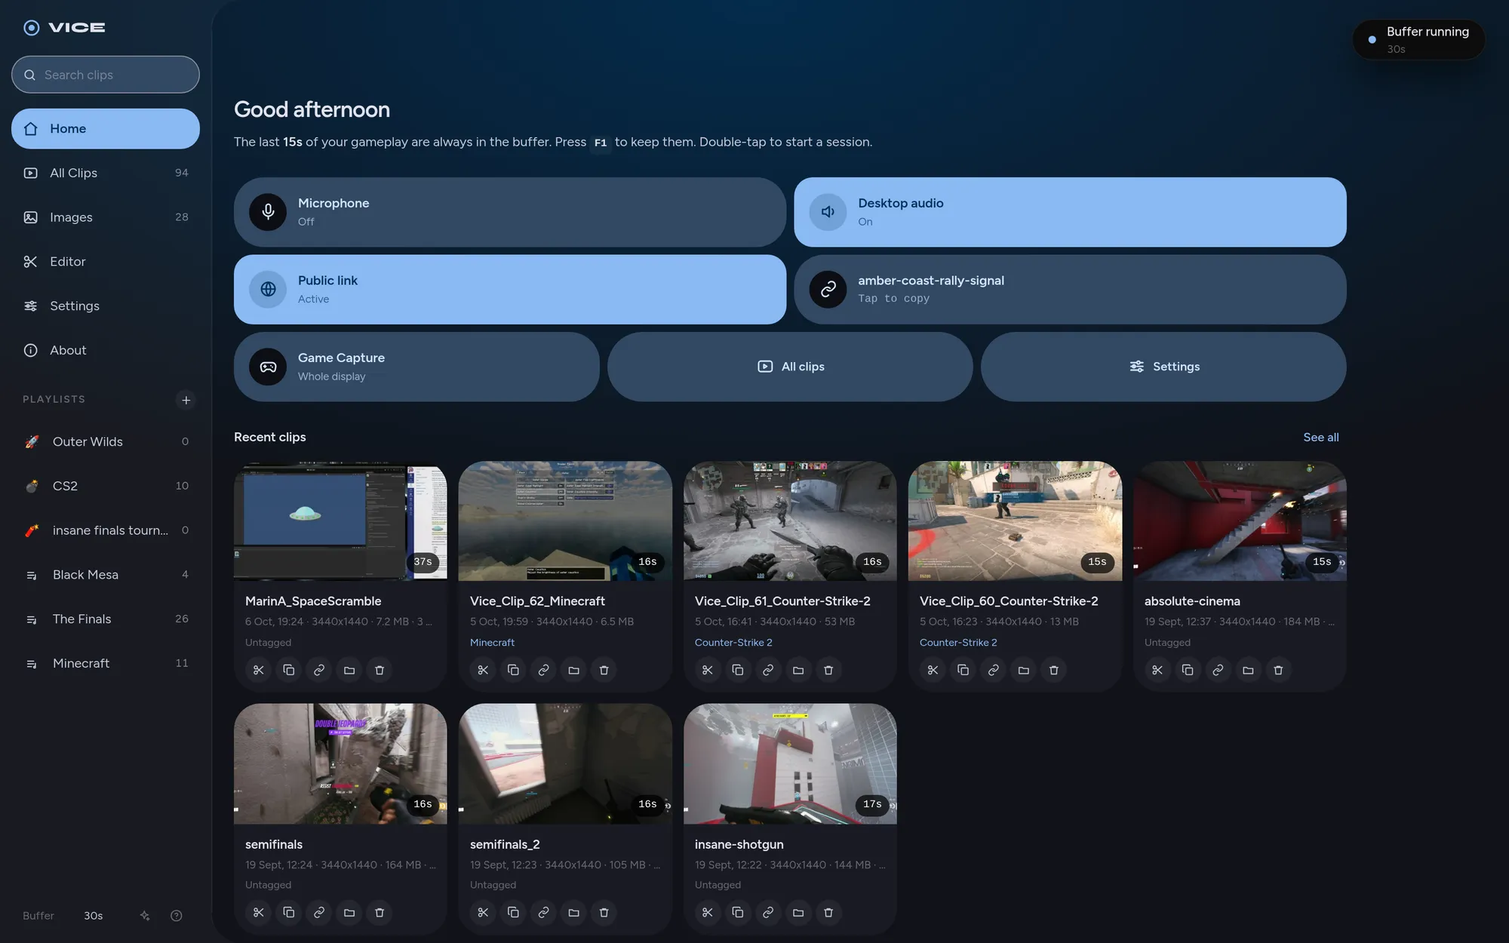Click the plus icon to add playlist
The image size is (1509, 943).
[186, 400]
